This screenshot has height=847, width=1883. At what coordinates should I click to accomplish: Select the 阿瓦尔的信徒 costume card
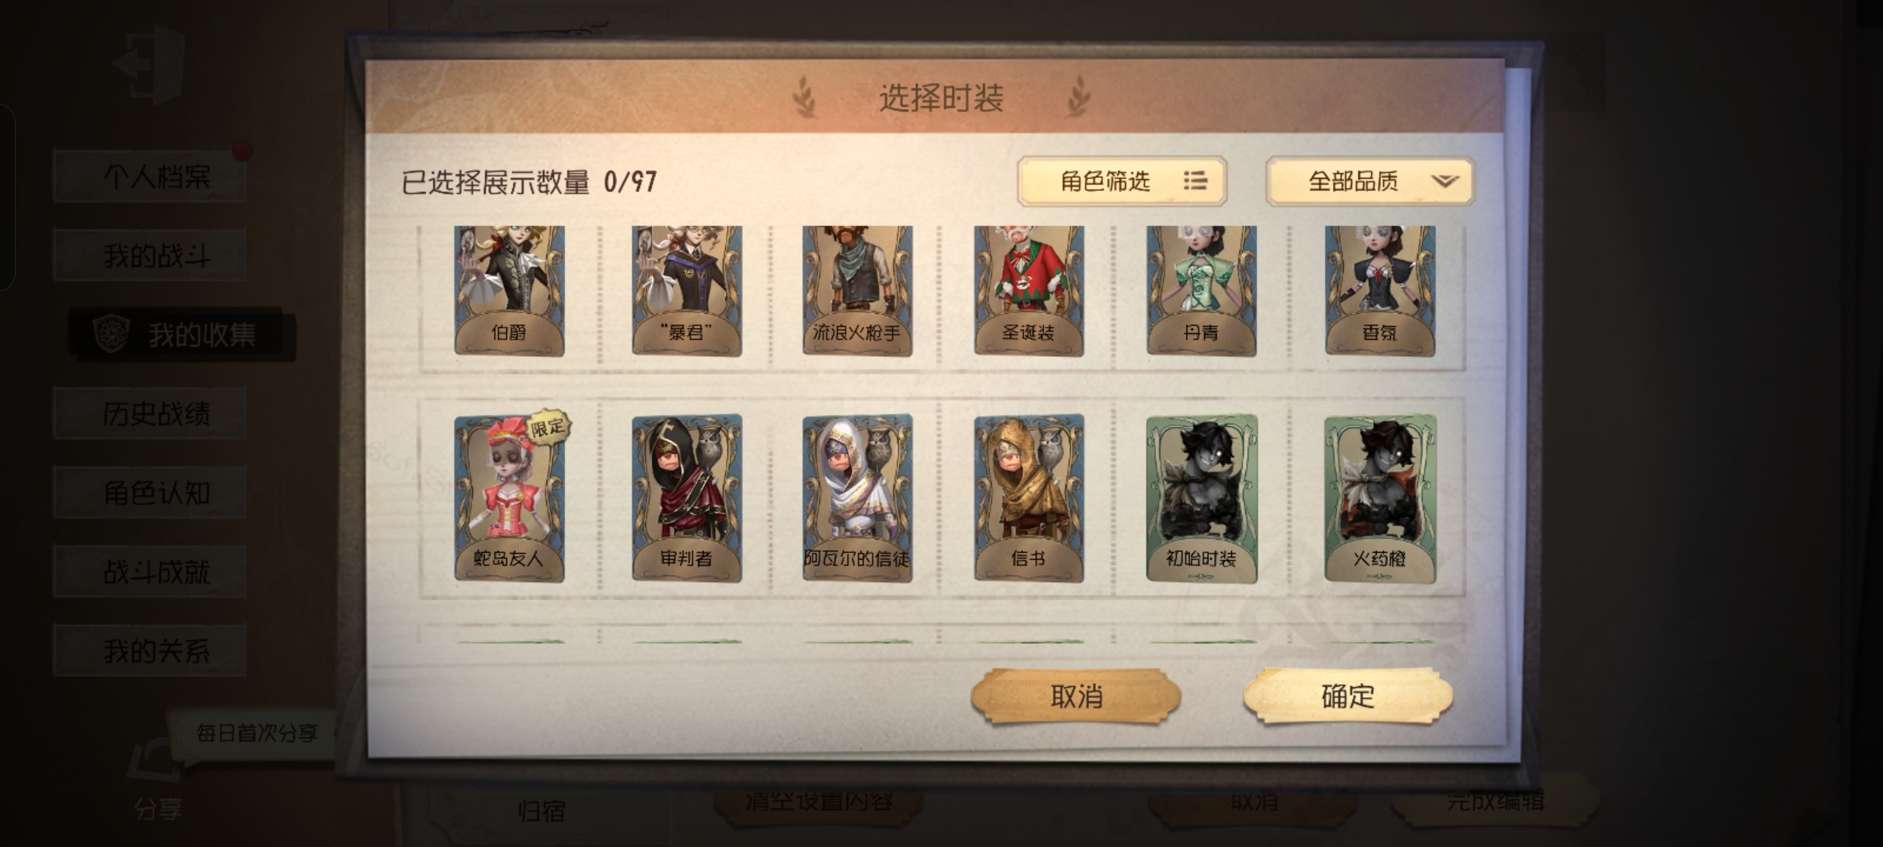point(857,498)
